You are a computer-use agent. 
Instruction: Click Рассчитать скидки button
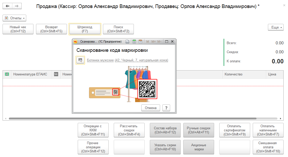coord(129,130)
